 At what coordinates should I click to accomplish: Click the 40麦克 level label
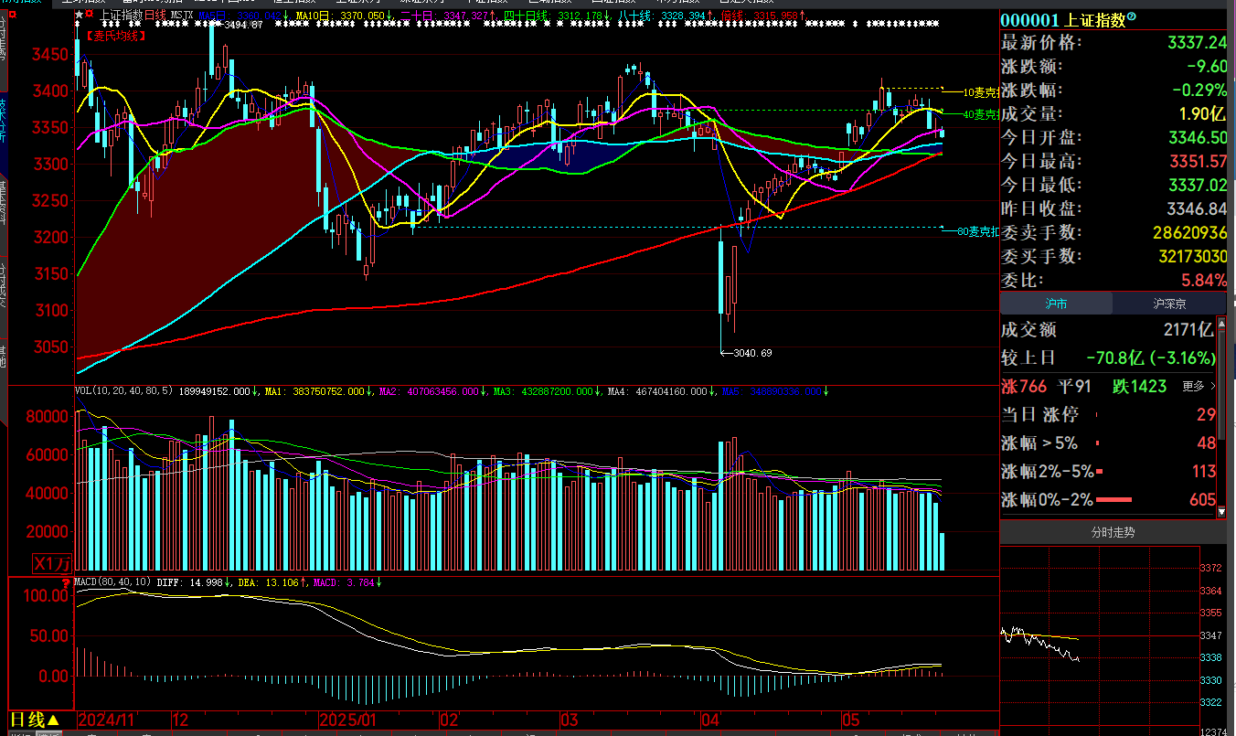[x=980, y=114]
